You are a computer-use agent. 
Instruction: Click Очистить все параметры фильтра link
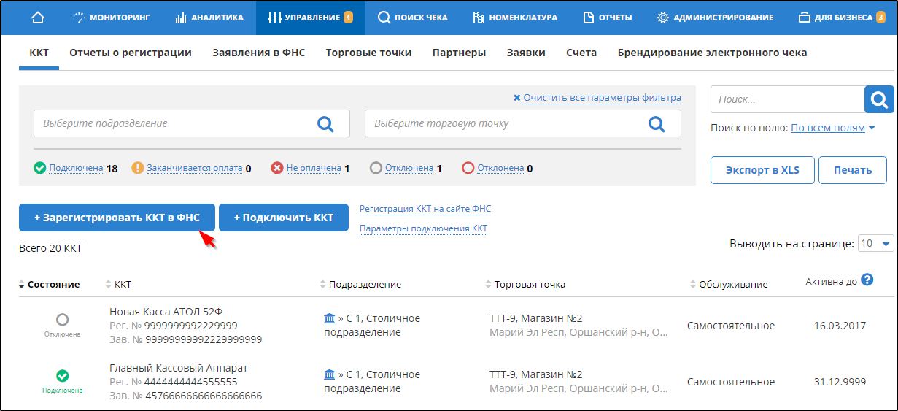[601, 97]
